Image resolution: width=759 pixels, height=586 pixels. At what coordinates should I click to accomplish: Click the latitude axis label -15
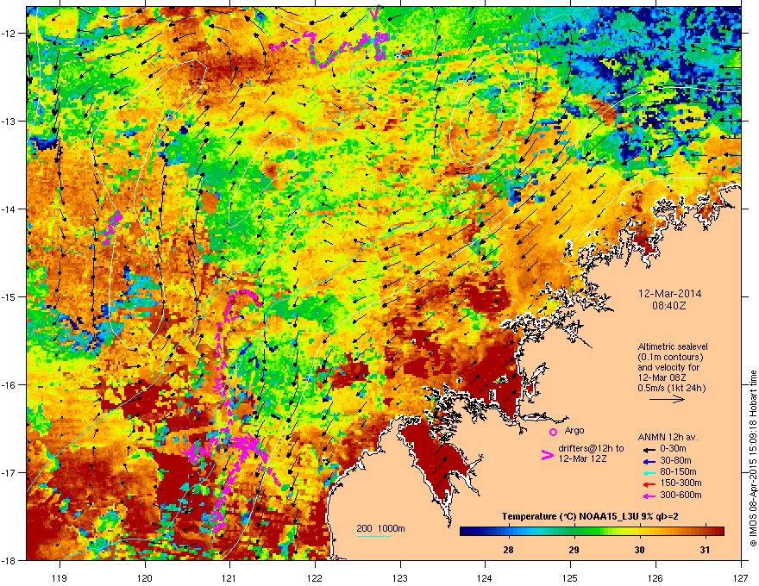(x=9, y=296)
